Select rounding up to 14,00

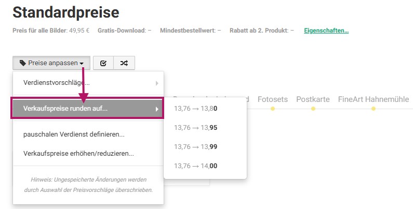pos(196,166)
